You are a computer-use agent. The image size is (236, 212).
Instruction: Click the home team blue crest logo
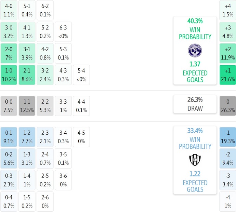(x=195, y=50)
